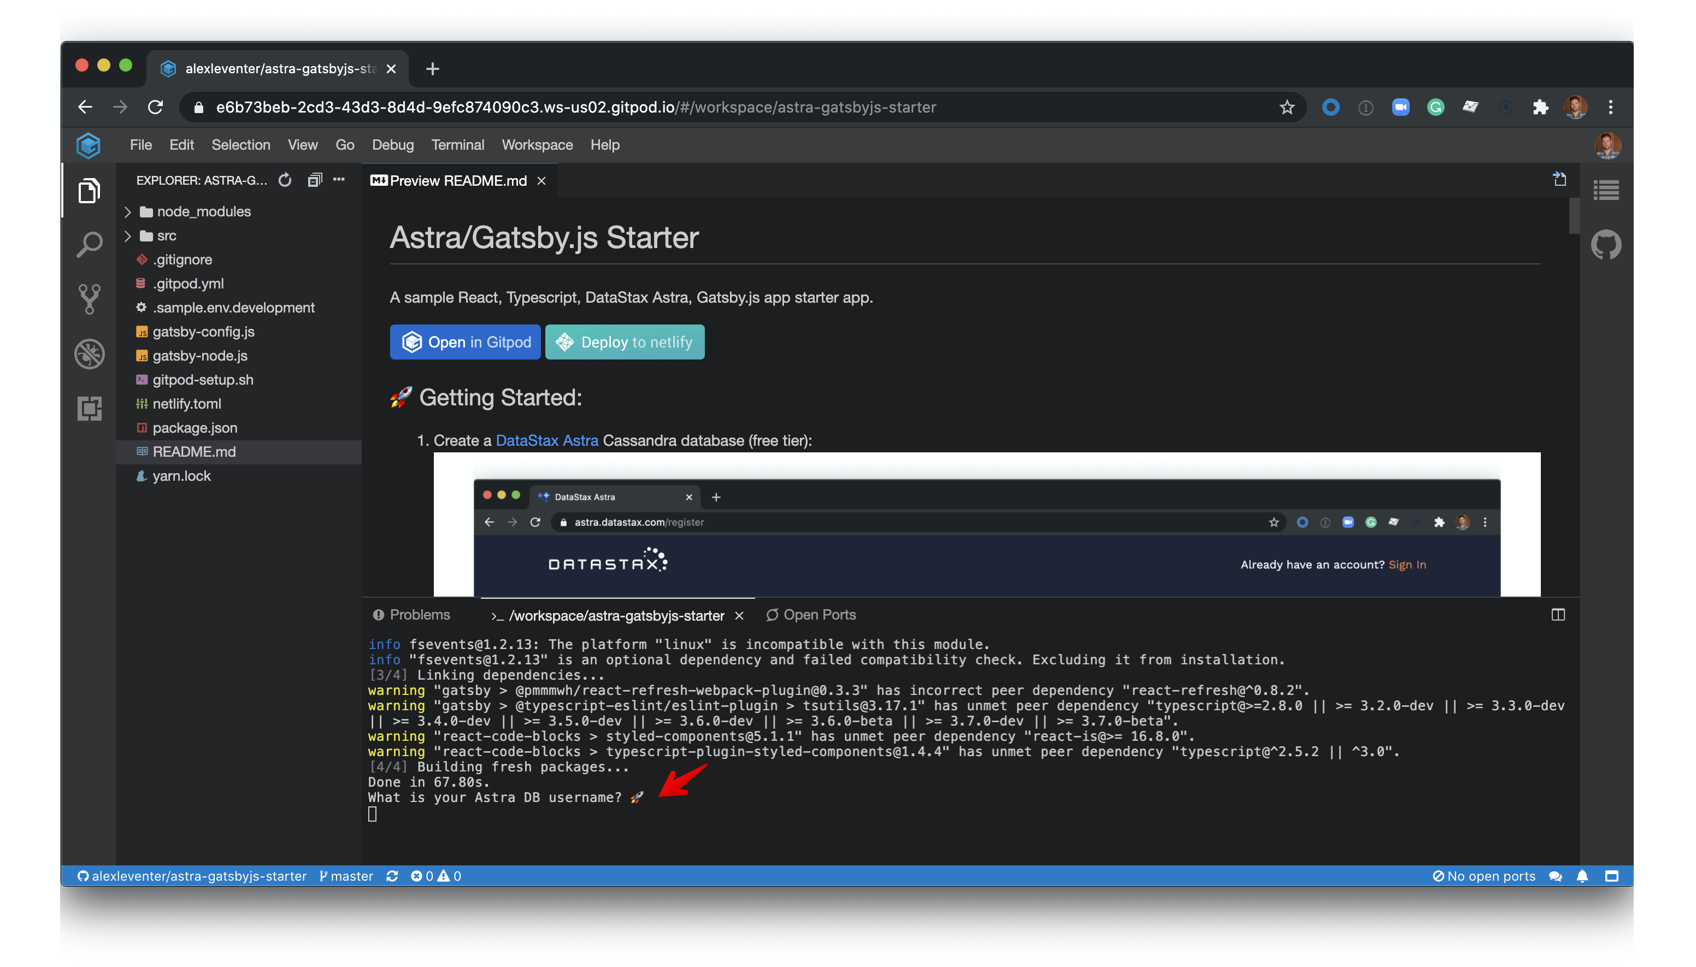Expand the src folder
Screen dimensions: 1696x967
pyautogui.click(x=128, y=236)
